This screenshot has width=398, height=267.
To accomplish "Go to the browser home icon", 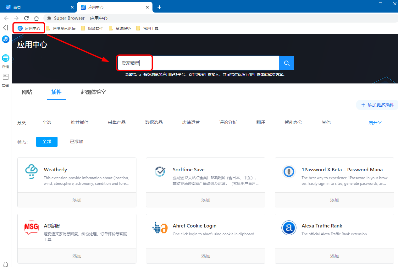I will point(36,18).
